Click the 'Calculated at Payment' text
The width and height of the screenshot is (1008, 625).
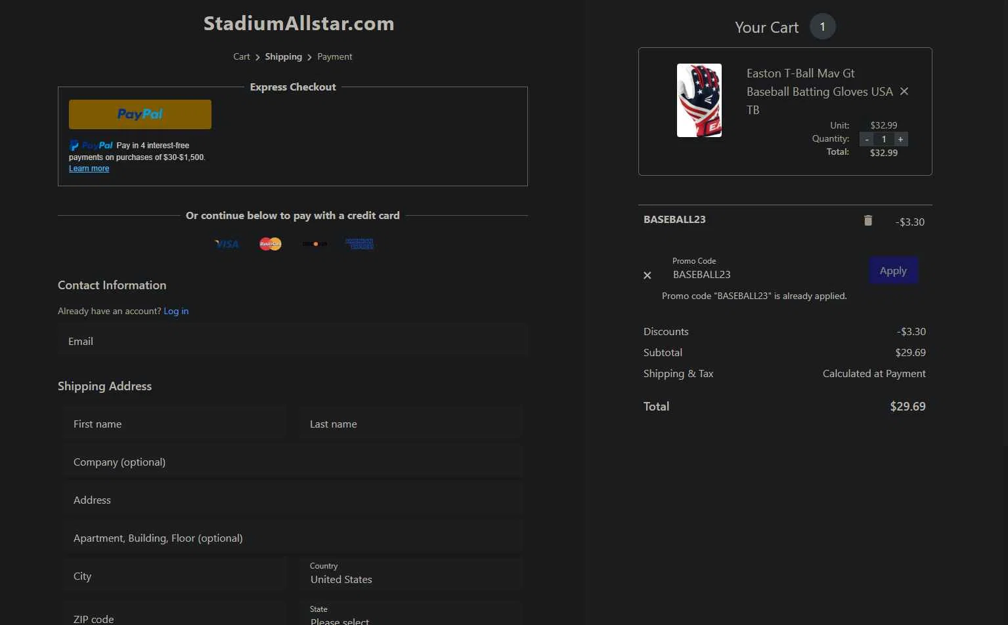(x=874, y=373)
